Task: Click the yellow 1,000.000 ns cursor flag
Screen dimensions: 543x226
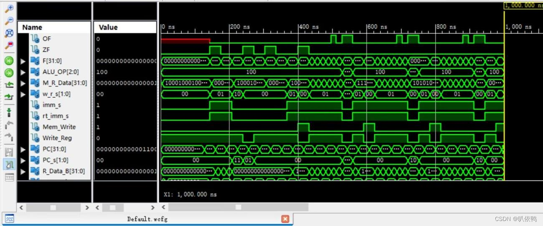Action: click(x=523, y=5)
